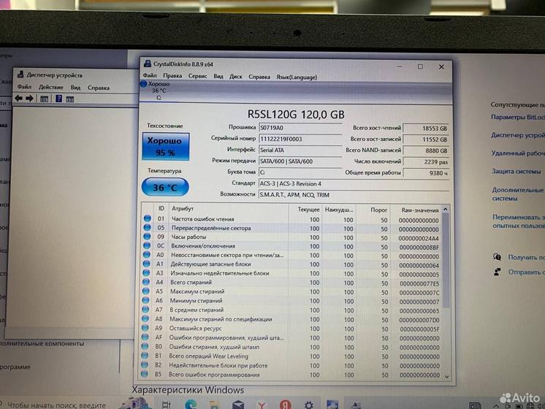Click the 36 °C temperature indicator
This screenshot has height=409, width=545.
tap(165, 187)
